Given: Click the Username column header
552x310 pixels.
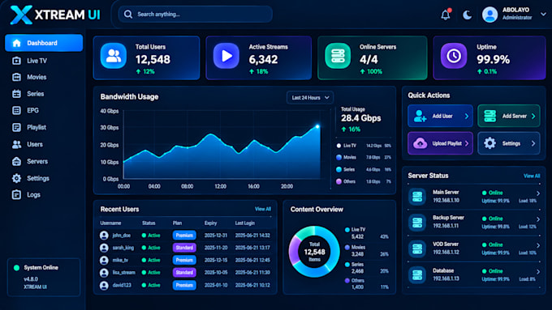Looking at the screenshot, I should click(110, 223).
